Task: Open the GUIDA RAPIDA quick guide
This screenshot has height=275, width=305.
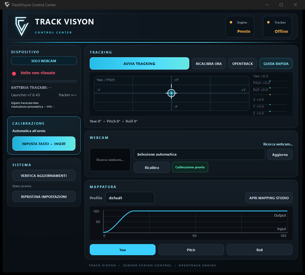Action: (x=276, y=64)
